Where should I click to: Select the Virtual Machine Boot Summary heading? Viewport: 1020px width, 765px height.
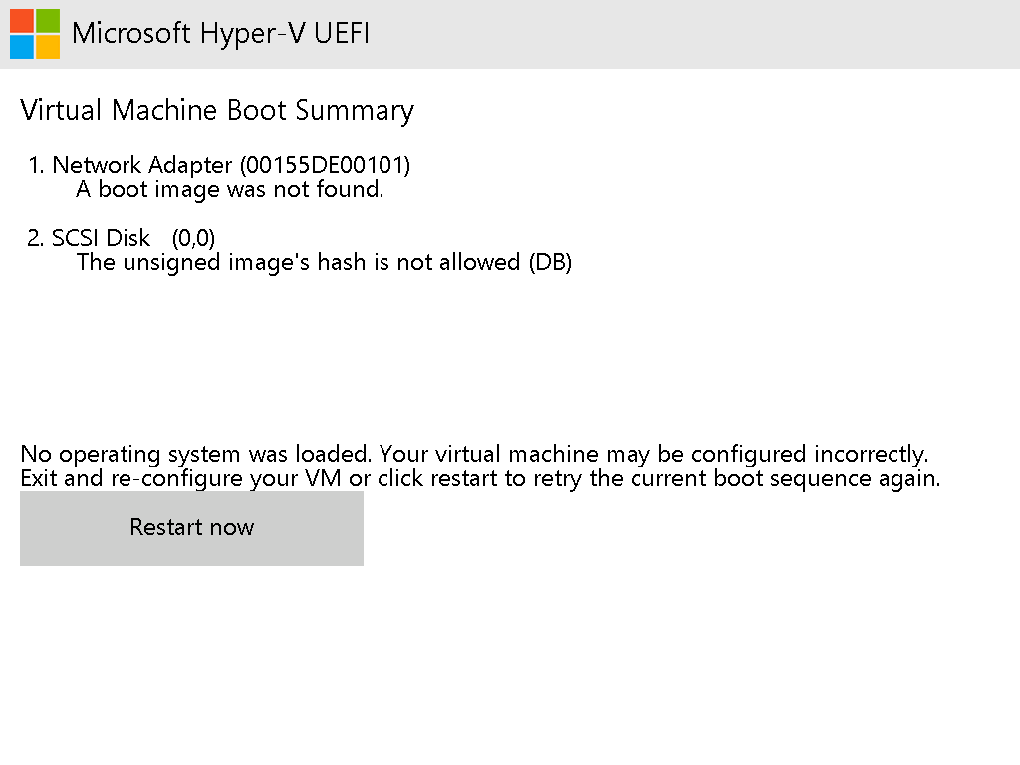click(x=217, y=110)
